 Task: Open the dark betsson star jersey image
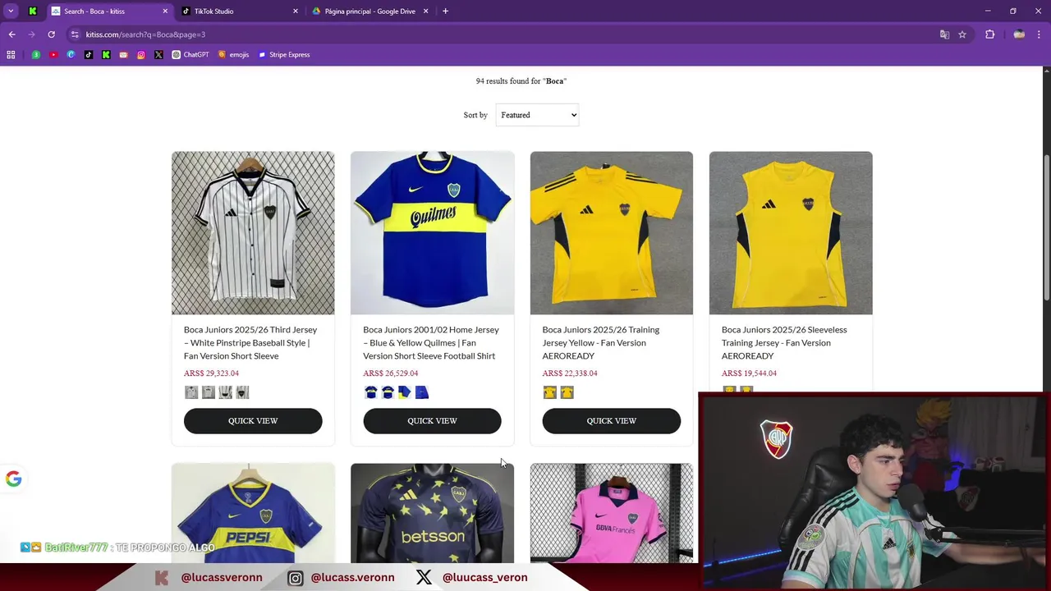(432, 513)
